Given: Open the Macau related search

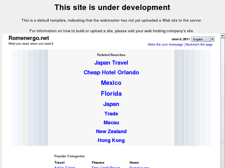Looking at the screenshot, I should pos(111,123).
